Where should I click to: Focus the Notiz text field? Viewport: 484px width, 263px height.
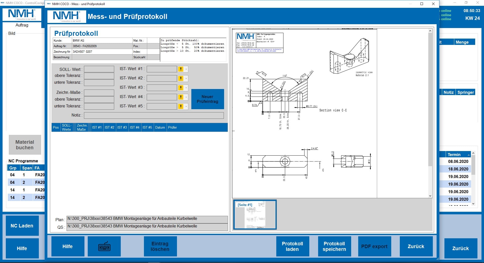(154, 115)
